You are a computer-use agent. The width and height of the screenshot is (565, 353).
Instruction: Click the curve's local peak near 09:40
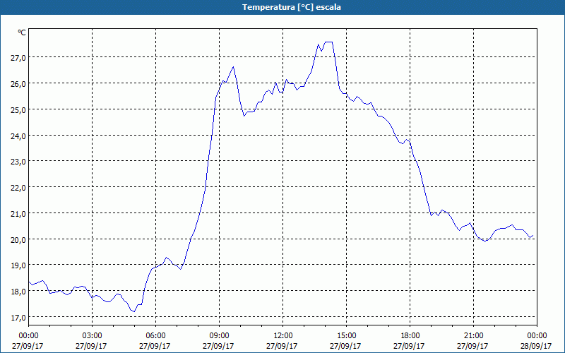(234, 67)
